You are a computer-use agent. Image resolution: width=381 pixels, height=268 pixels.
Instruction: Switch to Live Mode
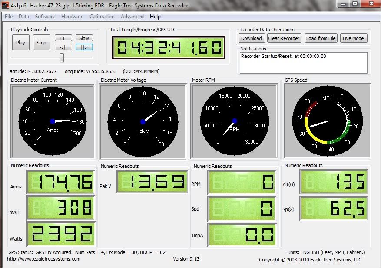(353, 38)
